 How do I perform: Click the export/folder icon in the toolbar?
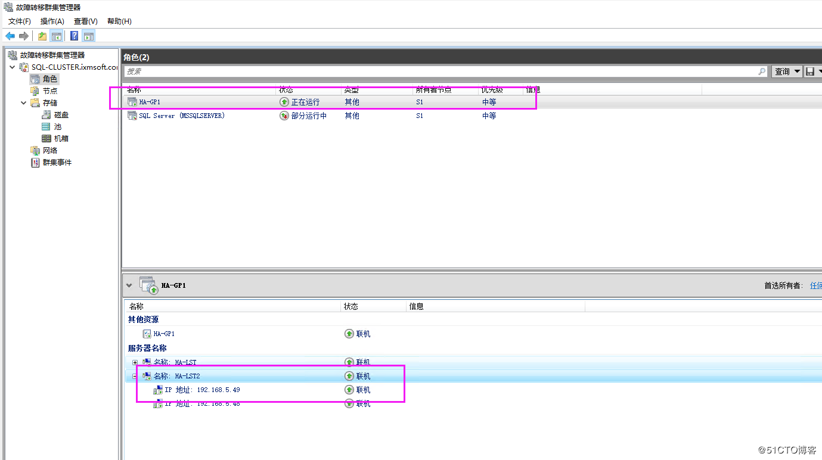pyautogui.click(x=41, y=35)
